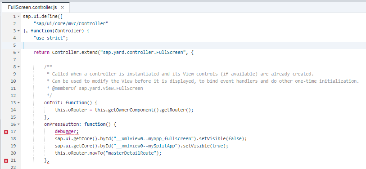This screenshot has width=366, height=169.
Task: Close the FullScreen.controller.js tab
Action: (62, 8)
